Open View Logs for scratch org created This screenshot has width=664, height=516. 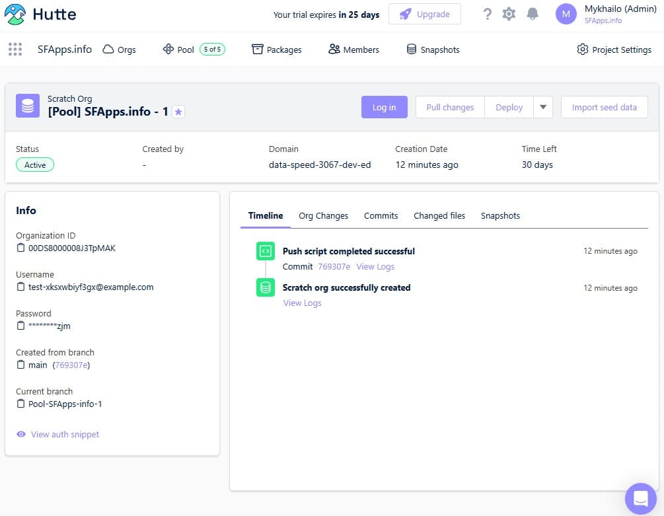coord(303,303)
